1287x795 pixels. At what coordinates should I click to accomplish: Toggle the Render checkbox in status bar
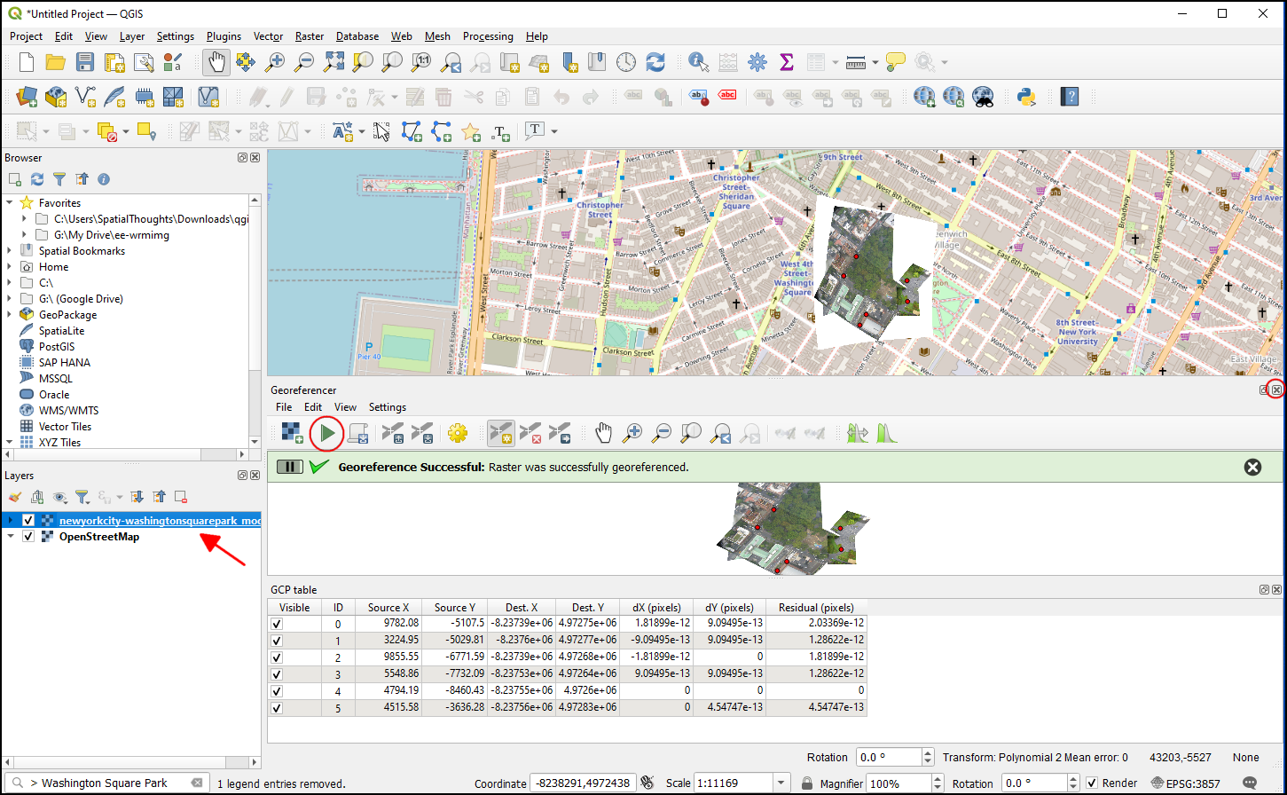pos(1092,783)
